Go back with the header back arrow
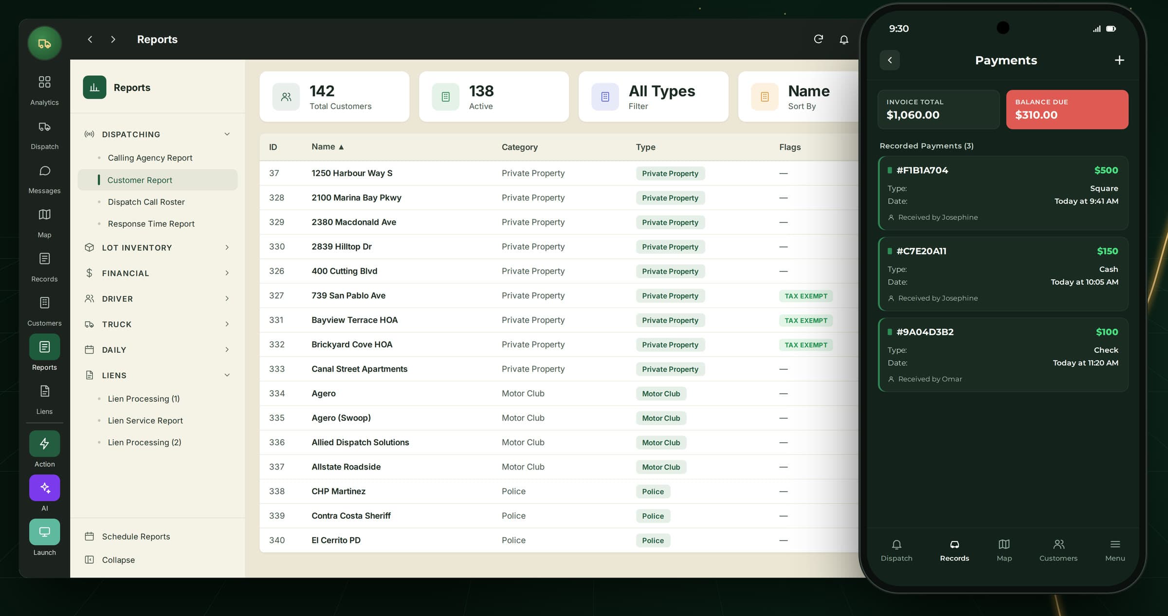The width and height of the screenshot is (1168, 616). tap(90, 39)
